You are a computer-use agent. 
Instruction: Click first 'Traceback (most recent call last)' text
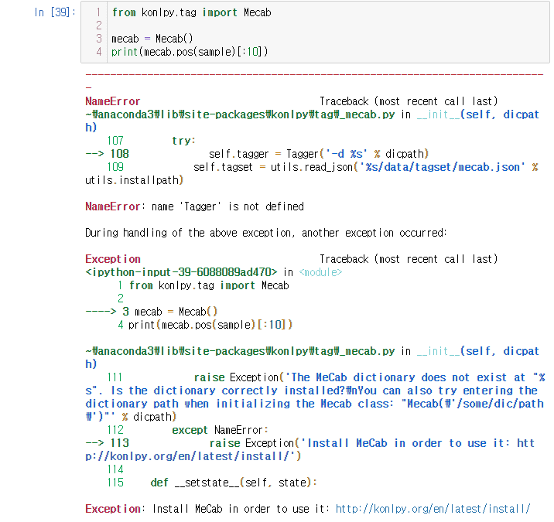[409, 101]
